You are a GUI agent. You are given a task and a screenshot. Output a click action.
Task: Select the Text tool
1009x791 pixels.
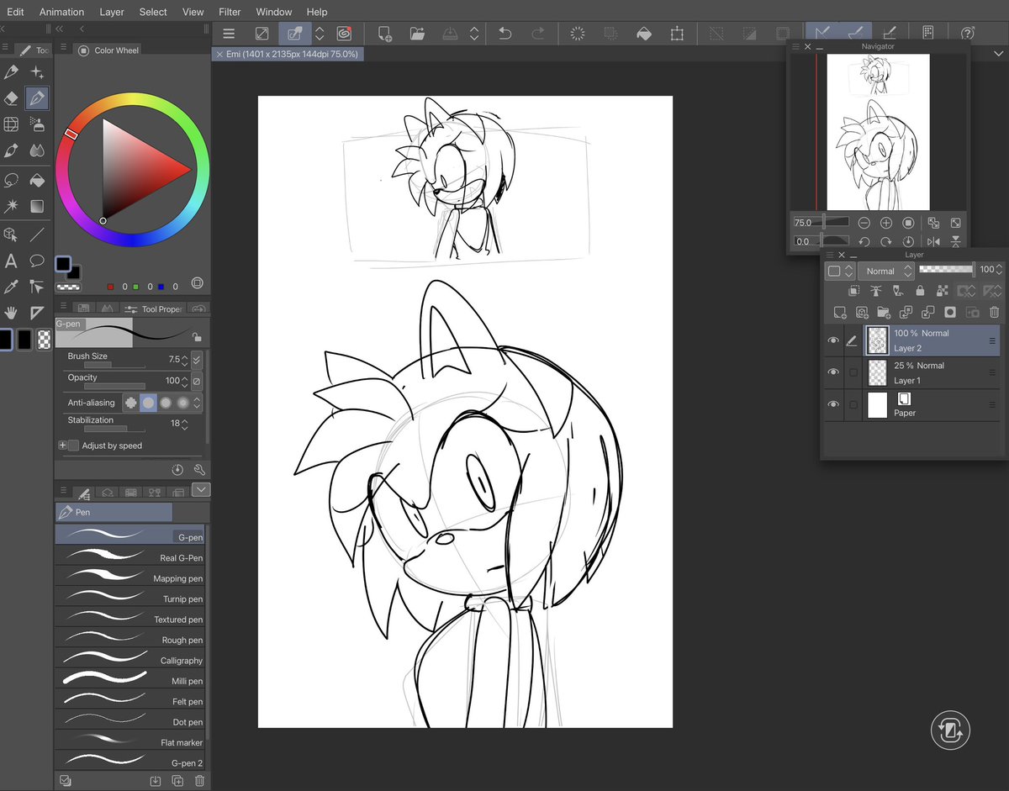pos(11,261)
